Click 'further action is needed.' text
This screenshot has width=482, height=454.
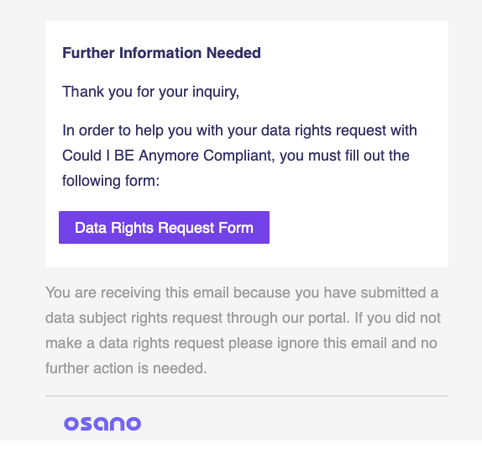tap(126, 368)
